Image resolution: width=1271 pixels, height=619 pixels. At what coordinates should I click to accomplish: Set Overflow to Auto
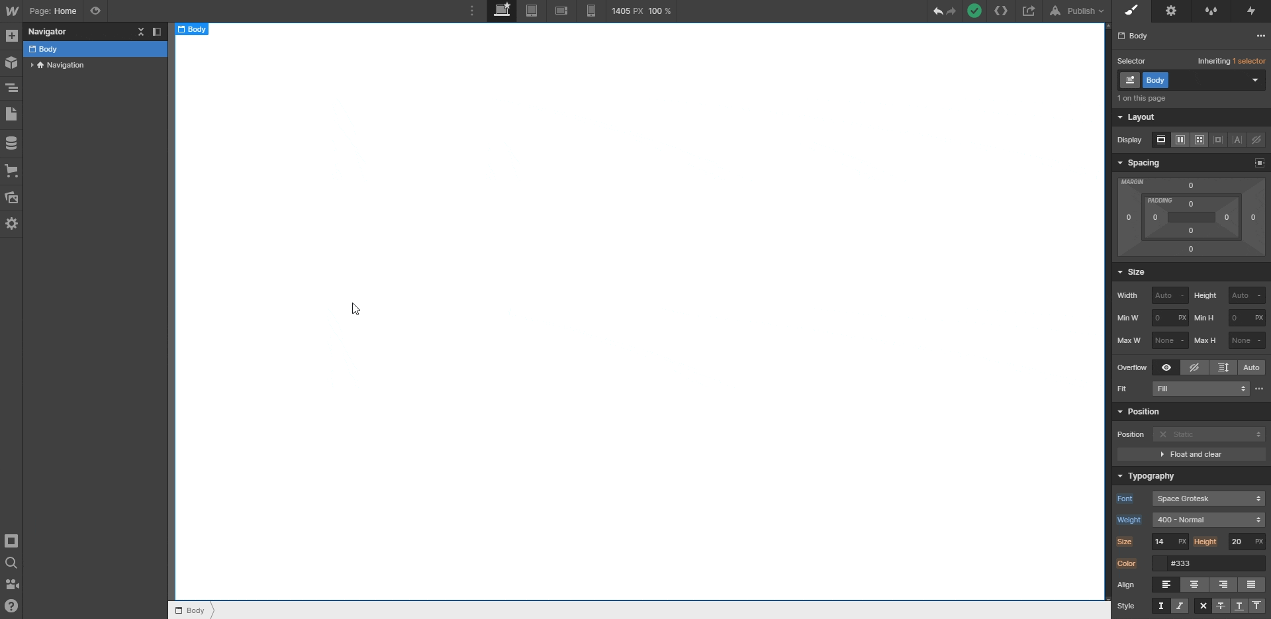coord(1251,367)
